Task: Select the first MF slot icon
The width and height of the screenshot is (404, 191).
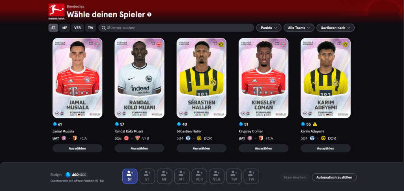Action: 165,176
